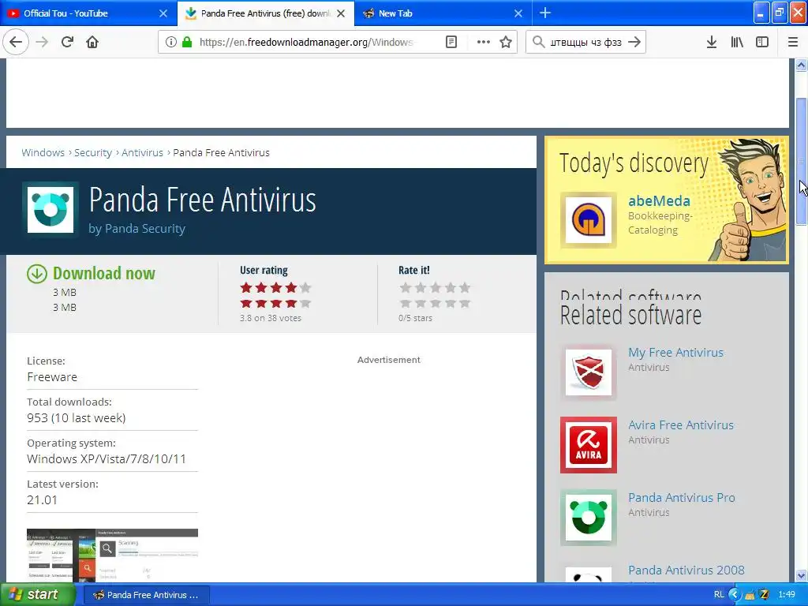Toggle the sidebar view icon
Image resolution: width=808 pixels, height=606 pixels.
coord(762,42)
